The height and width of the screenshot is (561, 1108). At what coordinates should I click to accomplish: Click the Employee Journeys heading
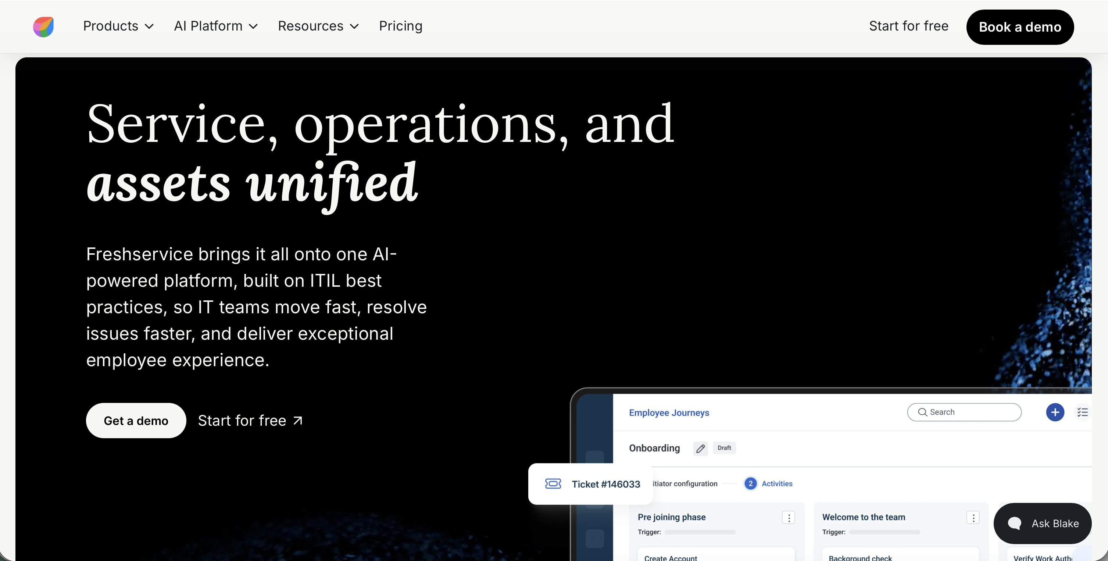click(x=669, y=412)
